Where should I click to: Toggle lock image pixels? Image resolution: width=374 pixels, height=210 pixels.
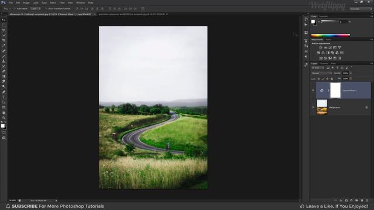pos(323,79)
